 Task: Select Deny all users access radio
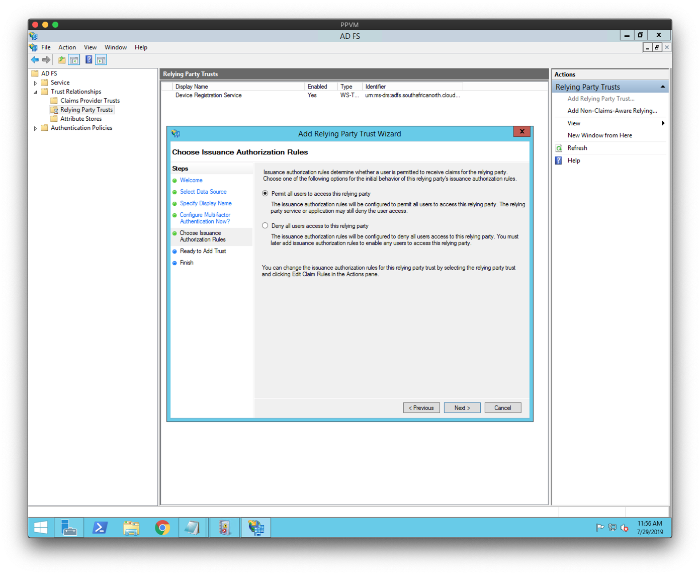click(x=265, y=226)
